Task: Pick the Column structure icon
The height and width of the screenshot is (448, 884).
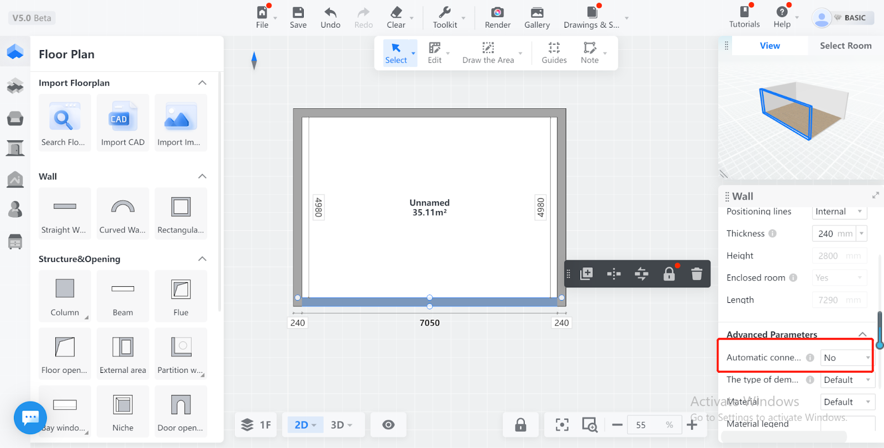Action: click(65, 289)
